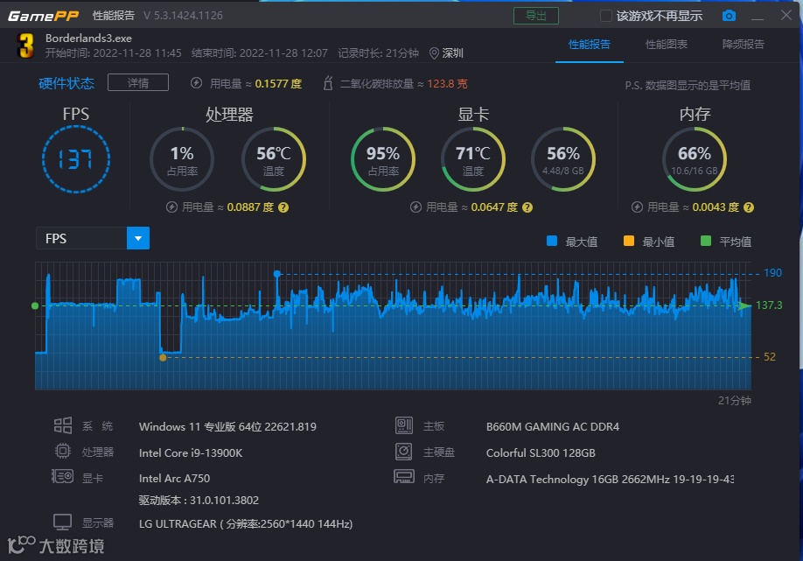The height and width of the screenshot is (561, 803).
Task: Click the GPU temperature 71℃ gauge
Action: tap(473, 159)
